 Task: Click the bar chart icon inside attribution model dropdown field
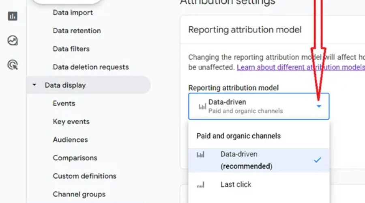(x=202, y=106)
